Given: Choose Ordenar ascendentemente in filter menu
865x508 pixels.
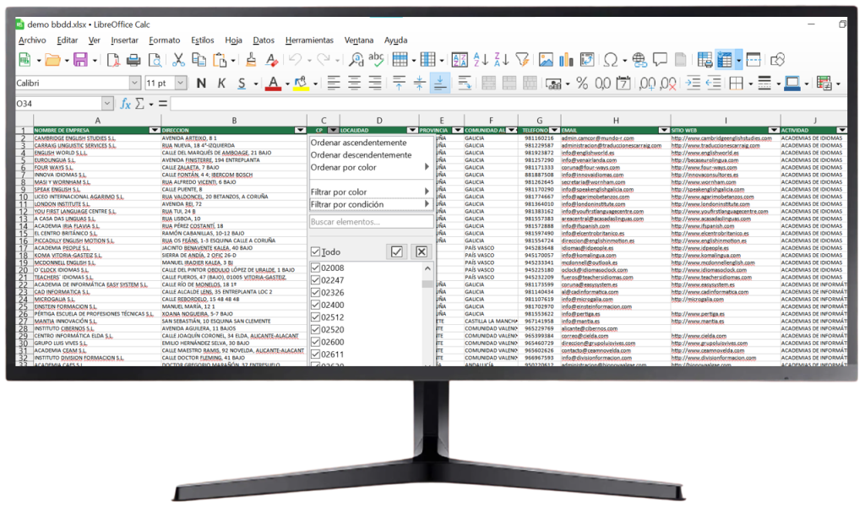Looking at the screenshot, I should click(x=358, y=143).
